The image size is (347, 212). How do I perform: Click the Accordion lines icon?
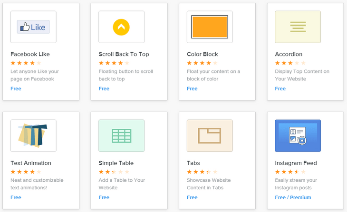click(x=298, y=27)
